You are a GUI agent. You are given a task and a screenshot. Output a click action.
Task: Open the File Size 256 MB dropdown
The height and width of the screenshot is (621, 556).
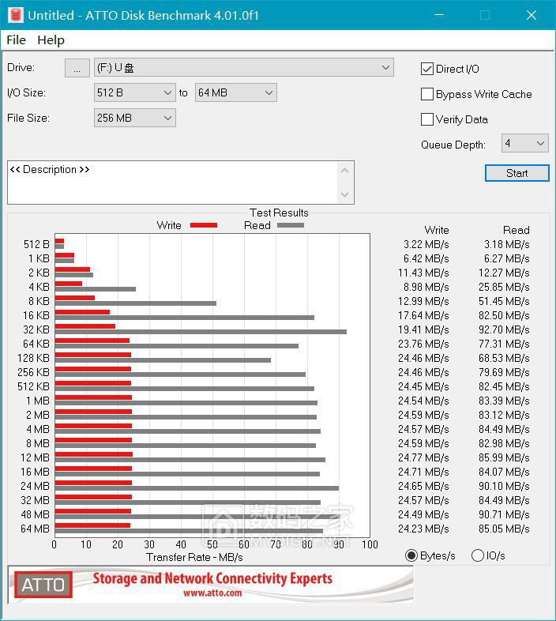coord(134,118)
